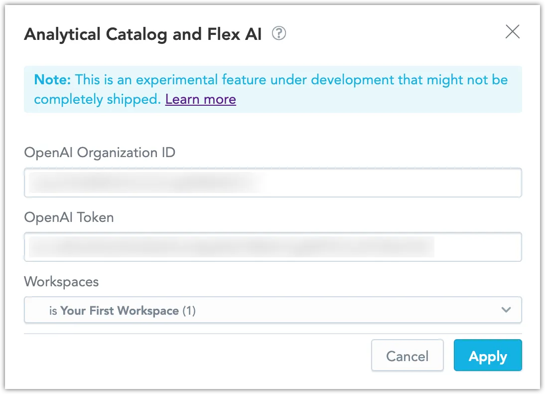This screenshot has height=394, width=545.
Task: Click the Note banner about experimental feature
Action: [x=272, y=89]
